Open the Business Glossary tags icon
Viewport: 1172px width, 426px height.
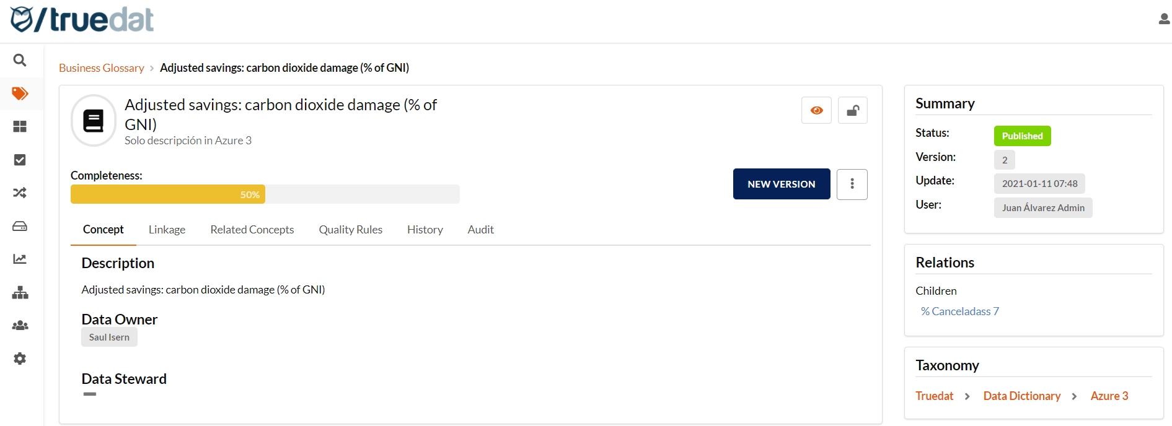(x=20, y=93)
